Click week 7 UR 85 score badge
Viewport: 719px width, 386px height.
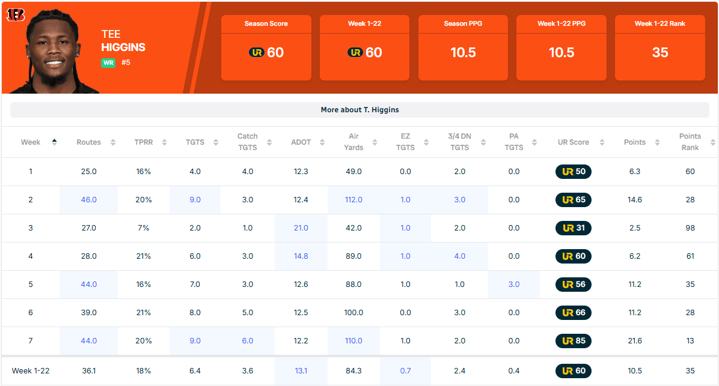573,341
